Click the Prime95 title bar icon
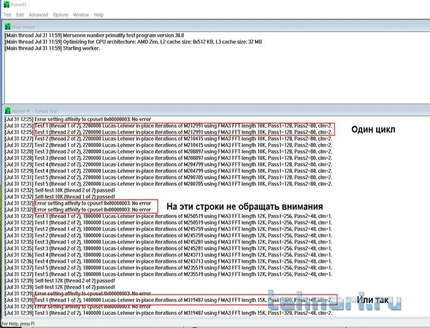 click(7, 5)
